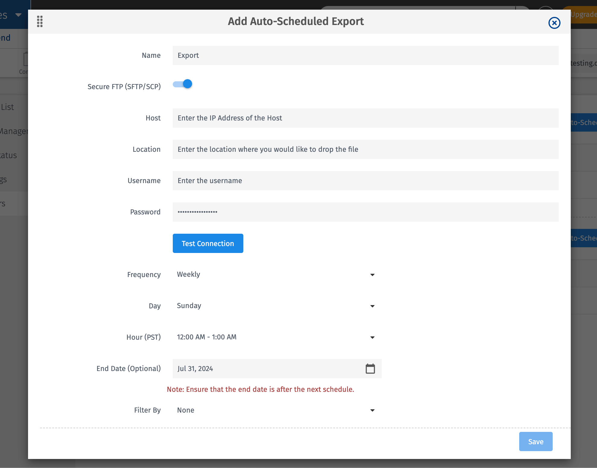The width and height of the screenshot is (597, 468).
Task: Open the Day dropdown set to Sunday
Action: coord(271,306)
